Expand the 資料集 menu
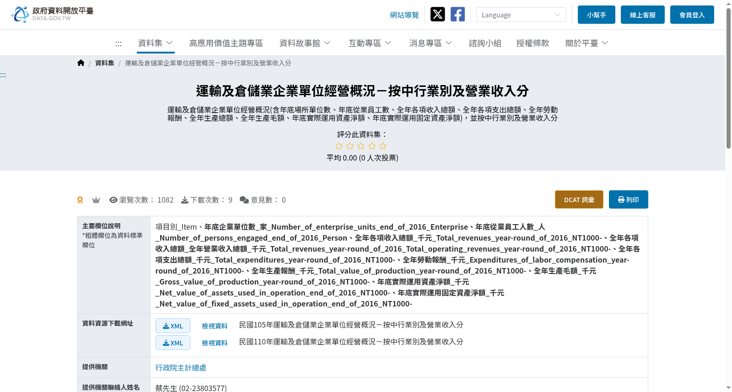This screenshot has height=392, width=732. 155,43
